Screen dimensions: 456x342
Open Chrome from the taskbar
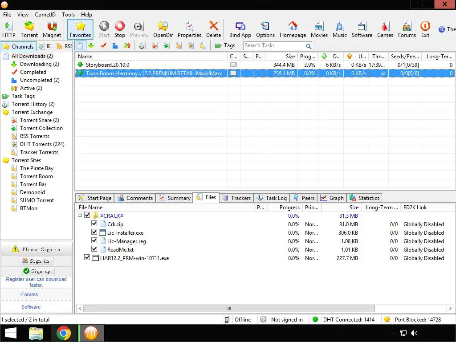coord(63,333)
